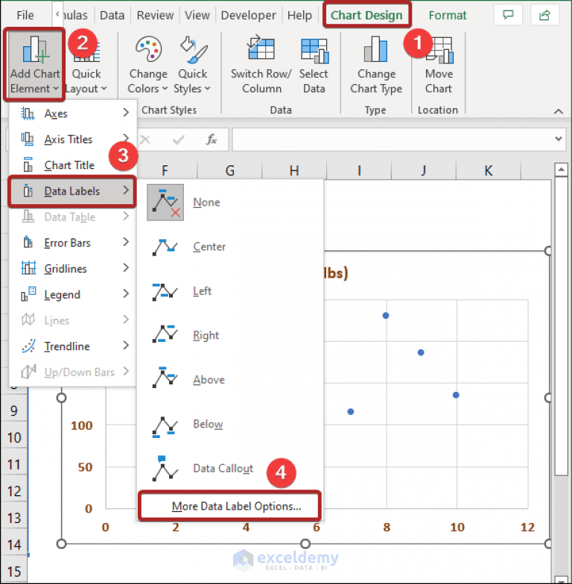Expand the Axes submenu
The width and height of the screenshot is (572, 584).
(73, 113)
